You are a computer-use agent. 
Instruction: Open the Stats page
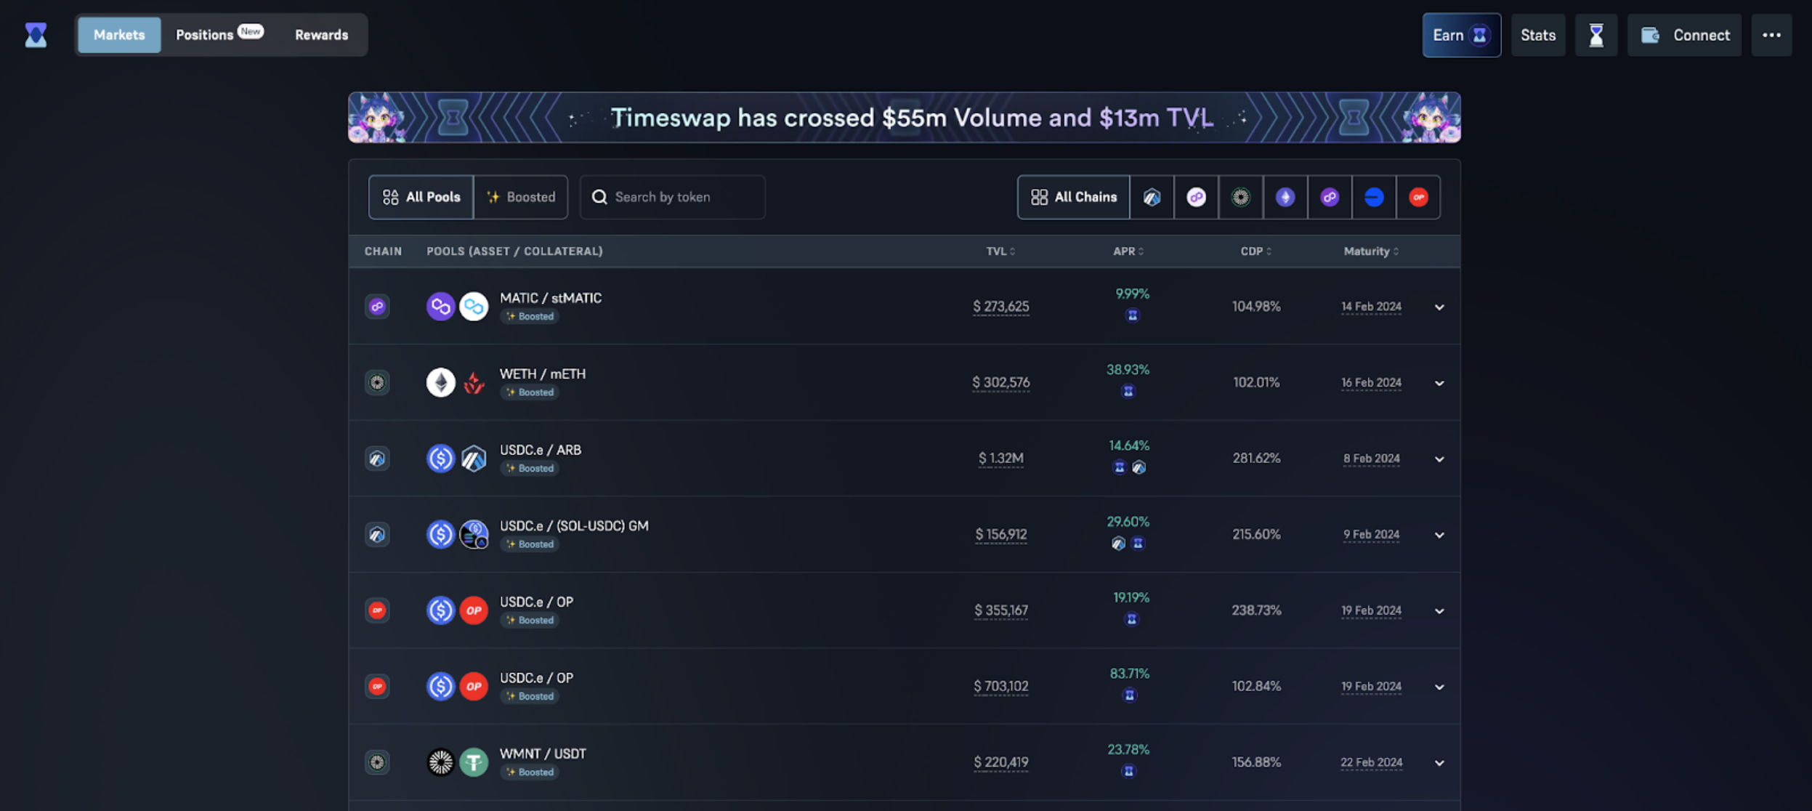[1537, 35]
